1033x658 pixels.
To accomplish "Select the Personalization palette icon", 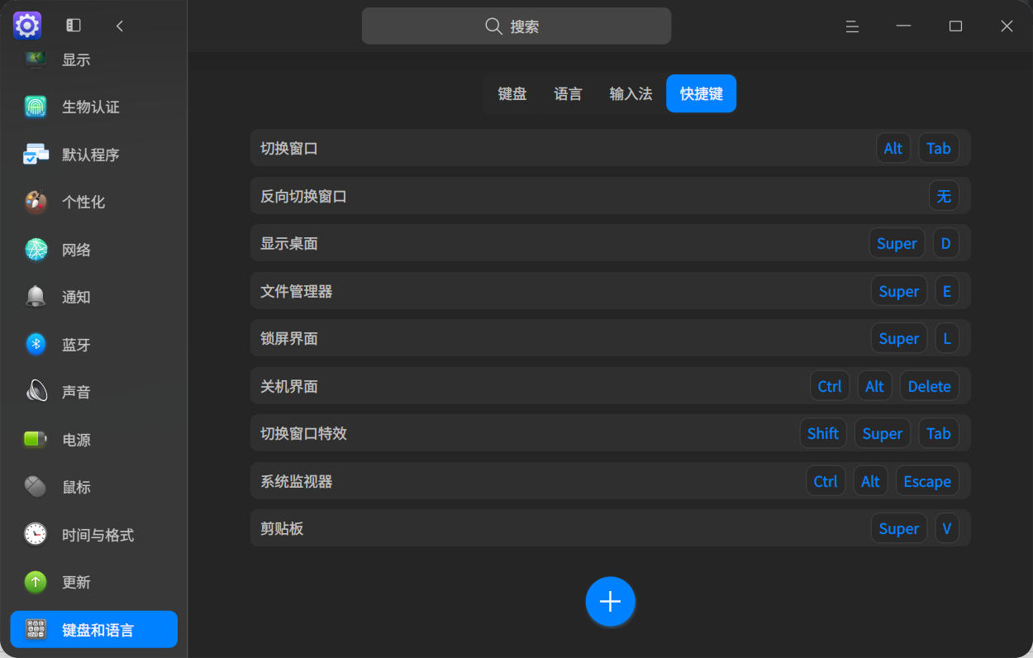I will [36, 202].
